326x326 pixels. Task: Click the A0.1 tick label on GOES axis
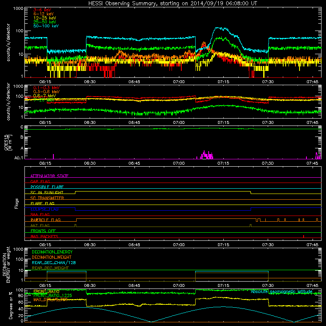point(19,158)
